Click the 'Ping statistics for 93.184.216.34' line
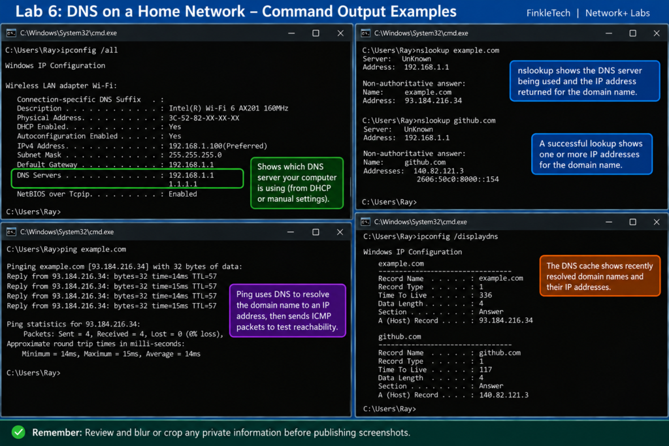Viewport: 669px width, 446px height. [x=73, y=324]
